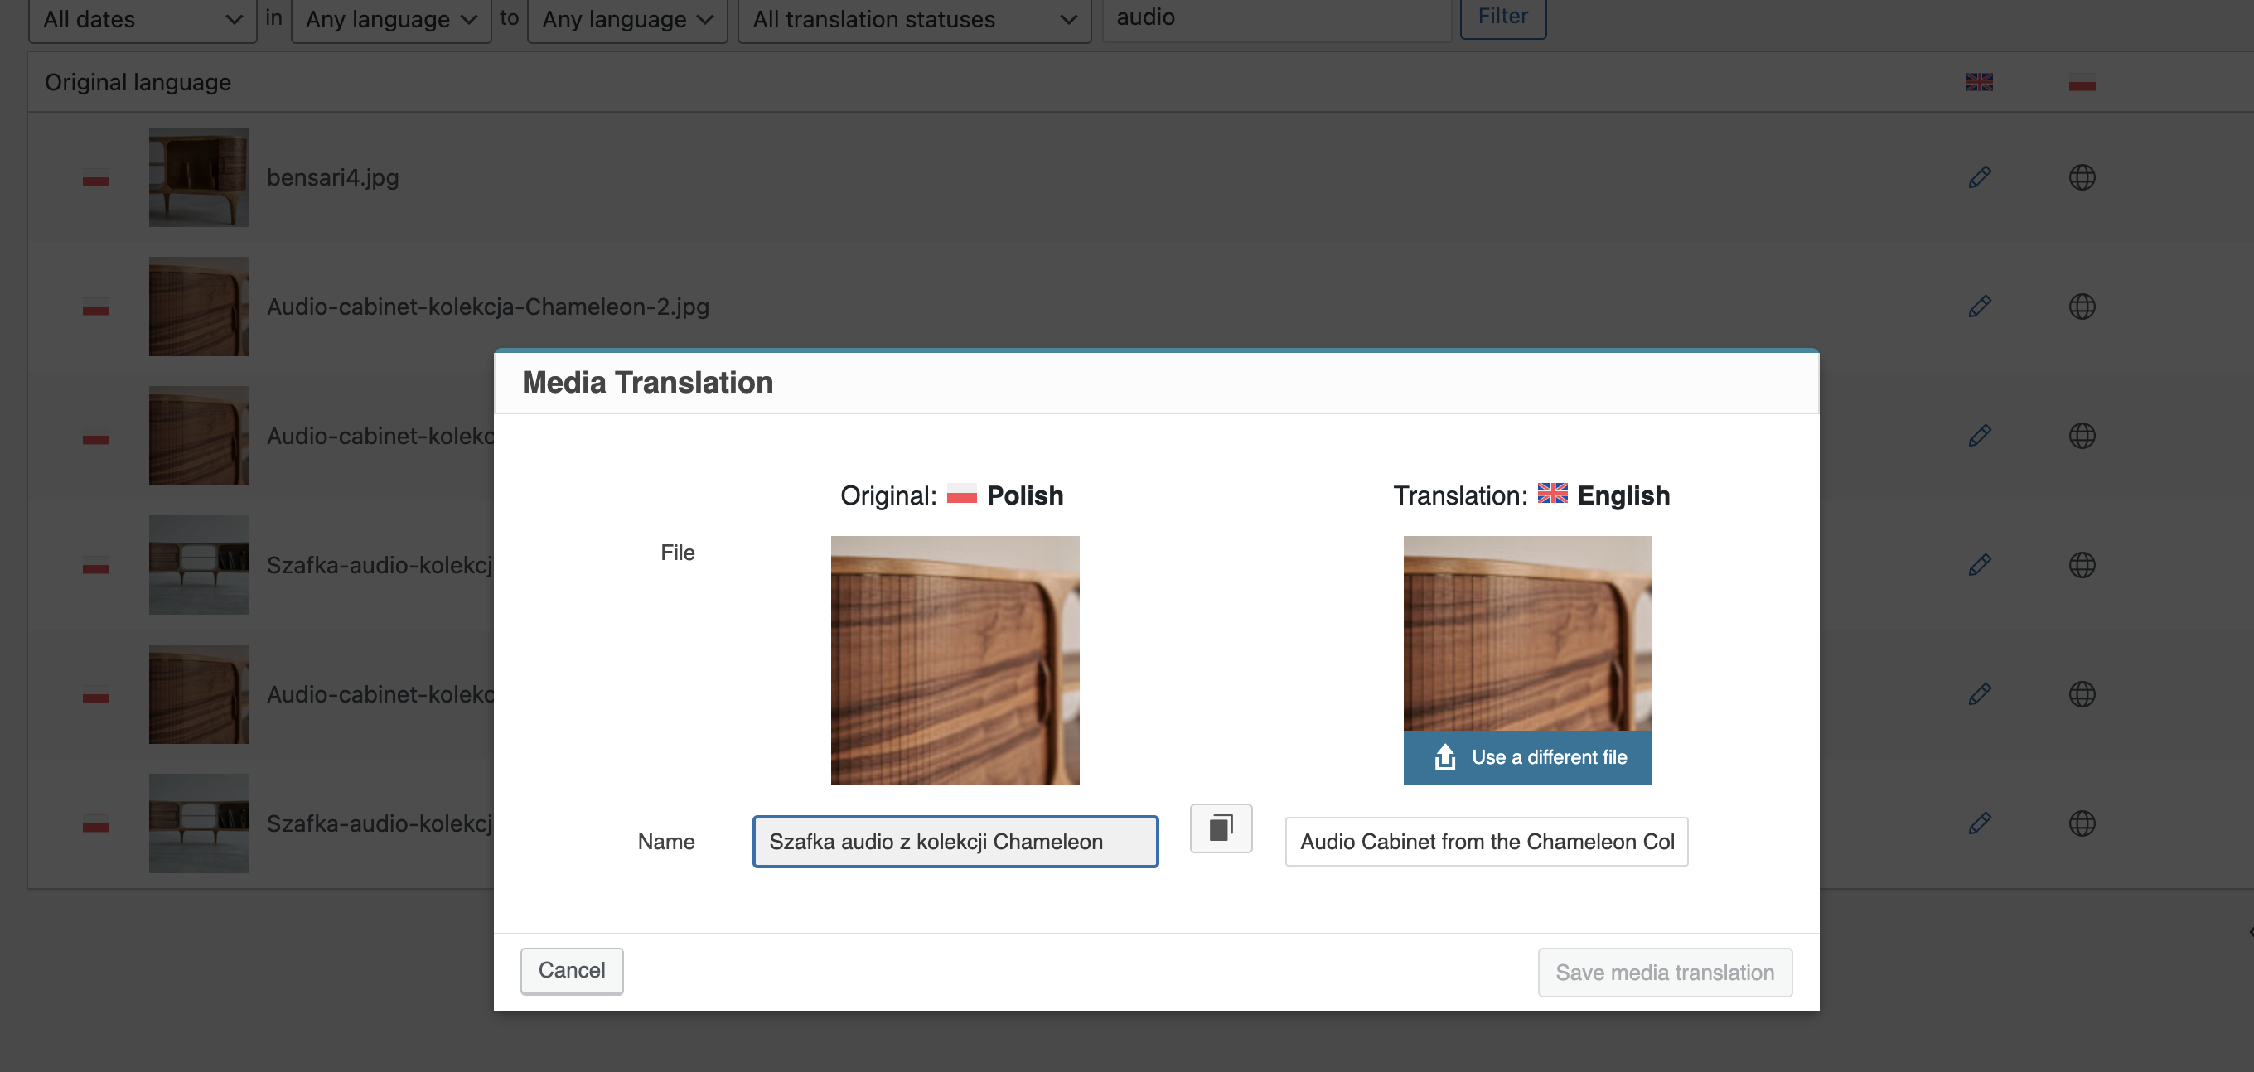
Task: Open Polish globe icon for bensari4.jpg
Action: pyautogui.click(x=2082, y=176)
